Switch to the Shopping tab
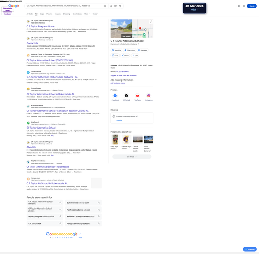 pyautogui.click(x=66, y=14)
